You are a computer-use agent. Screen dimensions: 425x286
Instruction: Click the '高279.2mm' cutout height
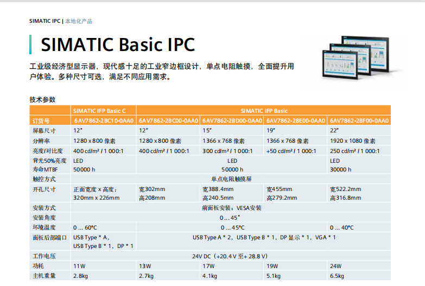pos(282,198)
